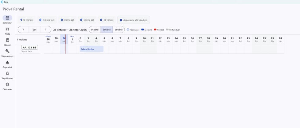Click Toyota Yaris vehicle label
This screenshot has height=128, width=300.
27,52
